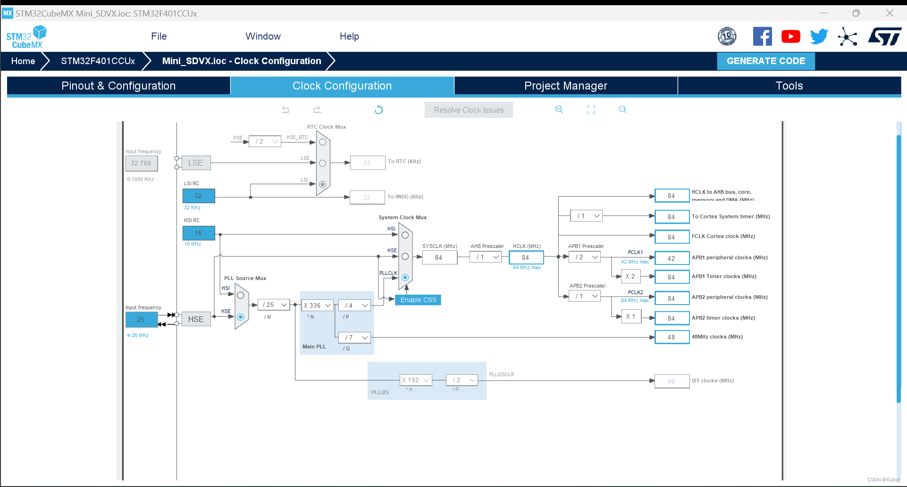Open the APB2 Prescaler dropdown
Image resolution: width=907 pixels, height=487 pixels.
click(585, 296)
